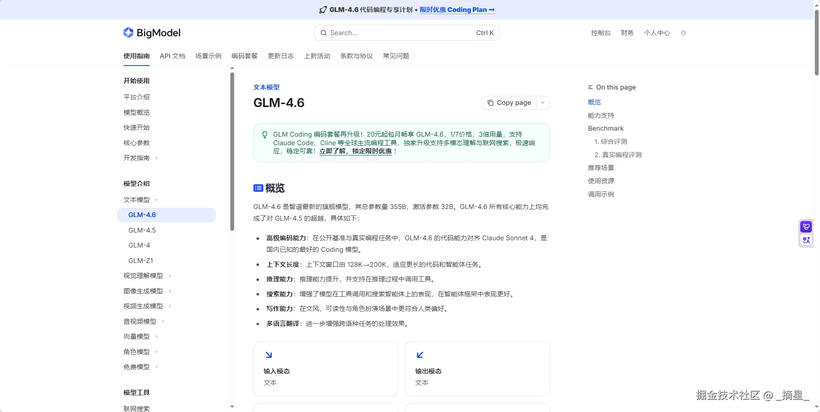Screen dimensions: 820x412
Task: Select GLM-4.5 in the sidebar
Action: [142, 230]
